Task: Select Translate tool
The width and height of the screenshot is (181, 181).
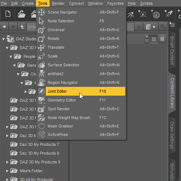Action: 81,47
